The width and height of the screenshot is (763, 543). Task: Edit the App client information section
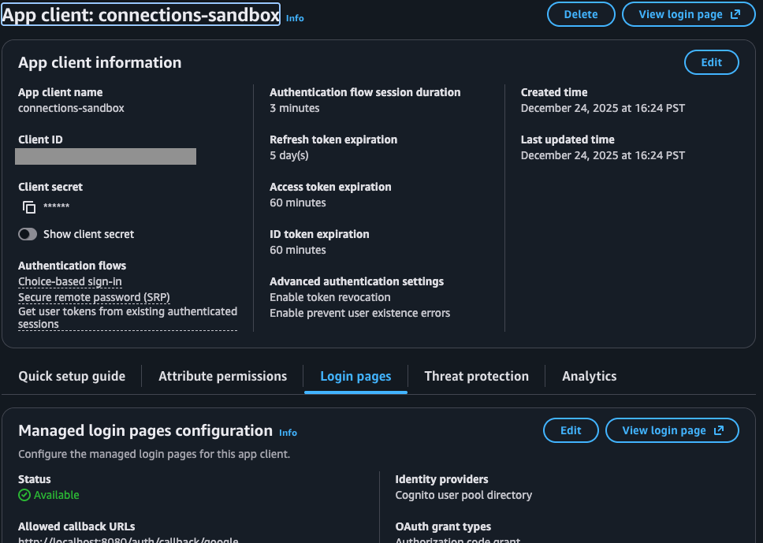click(711, 62)
